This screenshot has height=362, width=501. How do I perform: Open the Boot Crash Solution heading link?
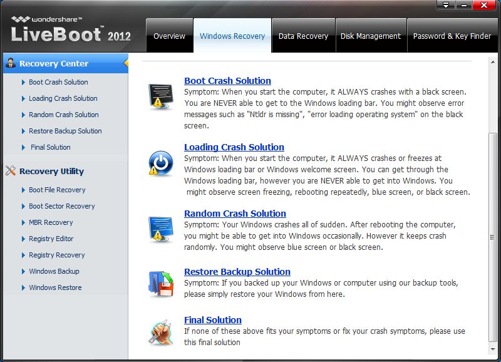227,81
